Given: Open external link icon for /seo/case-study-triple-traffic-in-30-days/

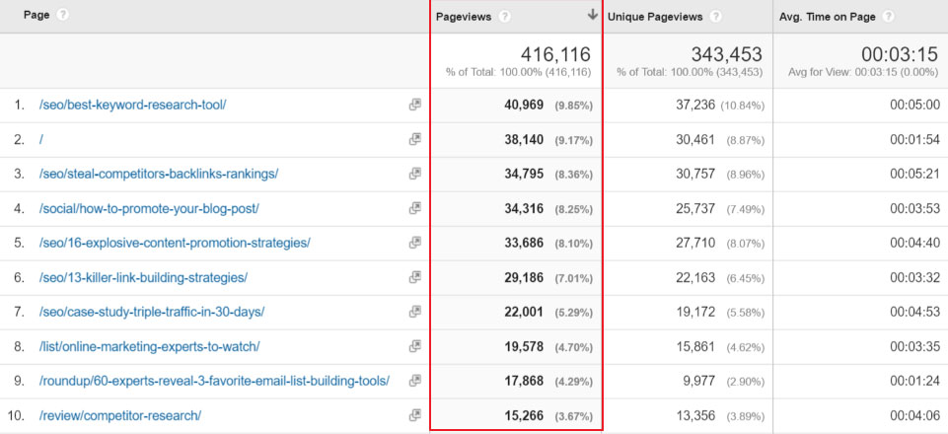Looking at the screenshot, I should tap(414, 312).
